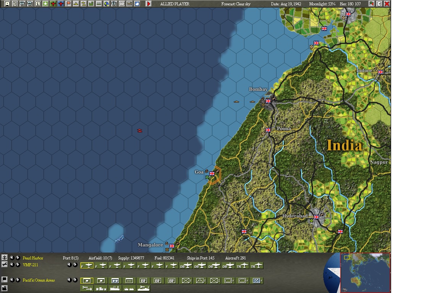Open the OP operations report icon
This screenshot has height=293, width=440.
coord(122,4)
